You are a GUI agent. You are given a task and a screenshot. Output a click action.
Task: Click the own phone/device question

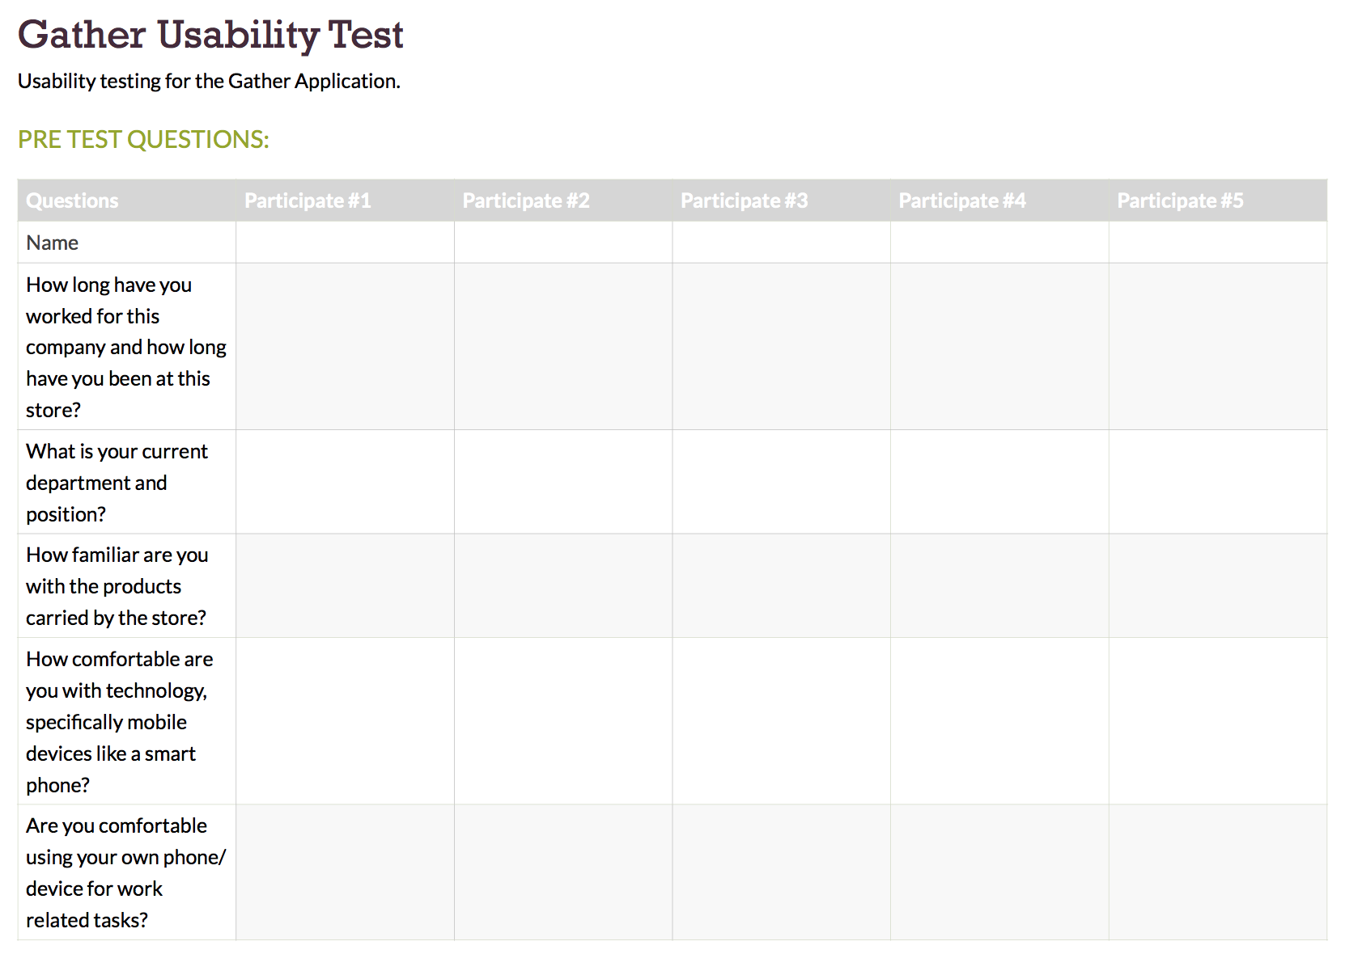125,872
